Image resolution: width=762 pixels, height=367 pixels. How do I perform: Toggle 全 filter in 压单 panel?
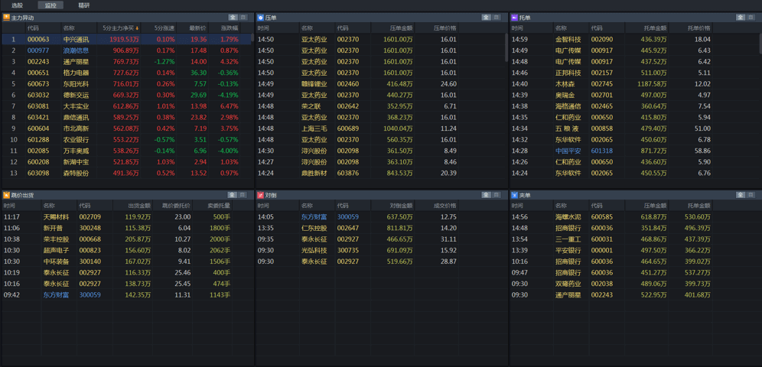pos(487,17)
